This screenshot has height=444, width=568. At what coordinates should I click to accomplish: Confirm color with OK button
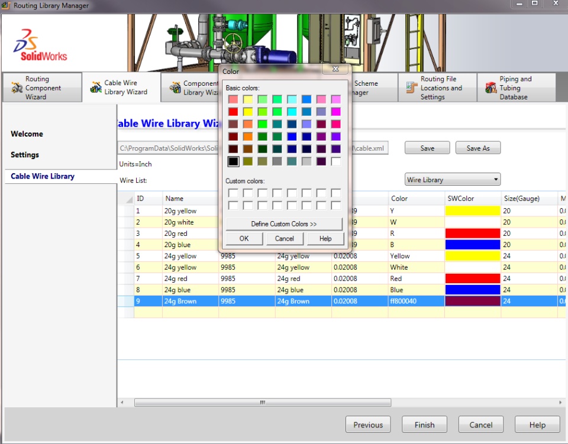click(244, 239)
